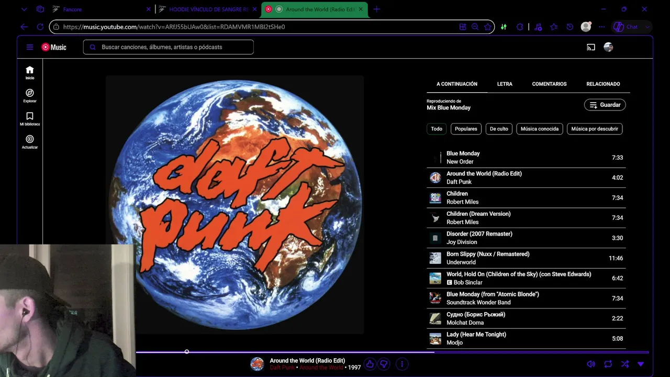Play Судно by Molchat Doma
This screenshot has width=670, height=377.
coord(526,318)
